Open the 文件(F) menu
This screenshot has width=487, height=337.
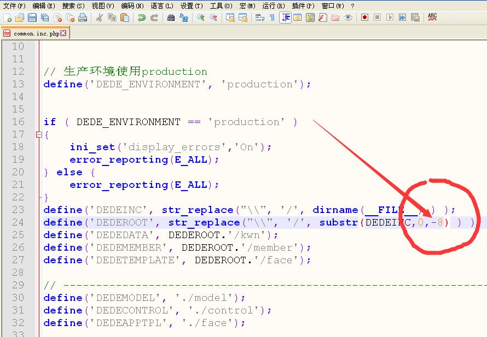pos(14,5)
